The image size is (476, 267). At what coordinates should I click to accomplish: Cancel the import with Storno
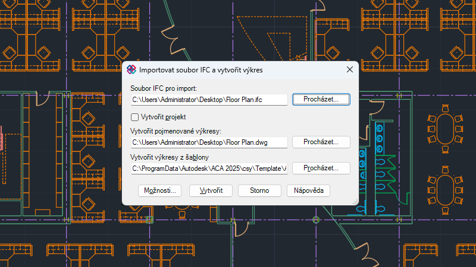(259, 190)
